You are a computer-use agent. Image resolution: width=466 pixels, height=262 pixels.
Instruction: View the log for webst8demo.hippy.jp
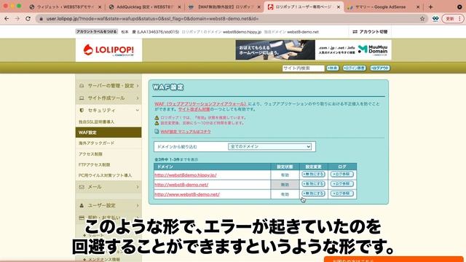click(x=341, y=174)
